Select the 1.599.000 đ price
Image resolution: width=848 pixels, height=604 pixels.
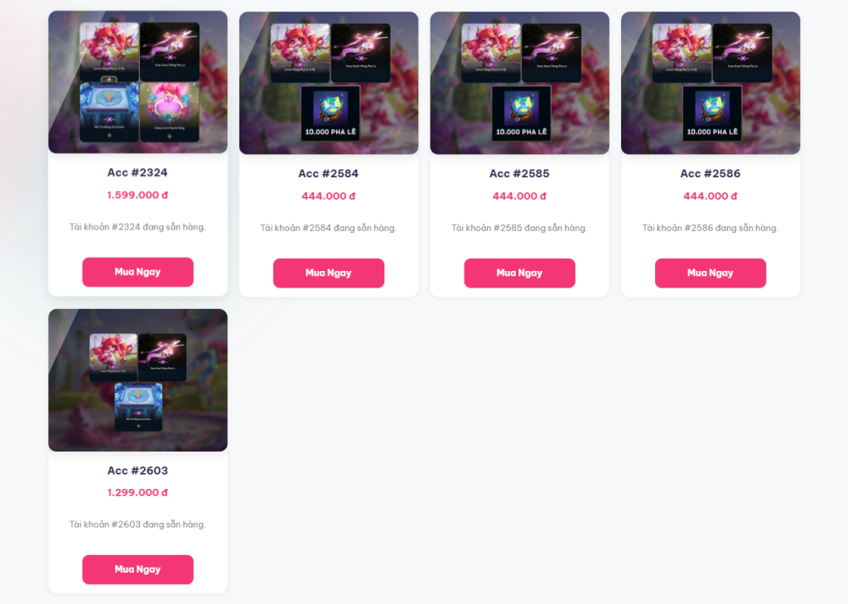tap(137, 195)
